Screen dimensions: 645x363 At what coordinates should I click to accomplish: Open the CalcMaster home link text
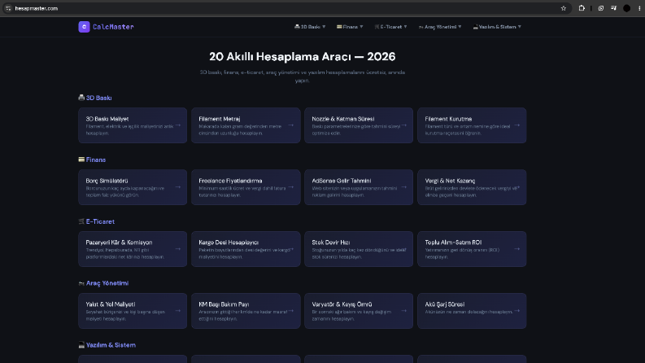click(x=113, y=27)
